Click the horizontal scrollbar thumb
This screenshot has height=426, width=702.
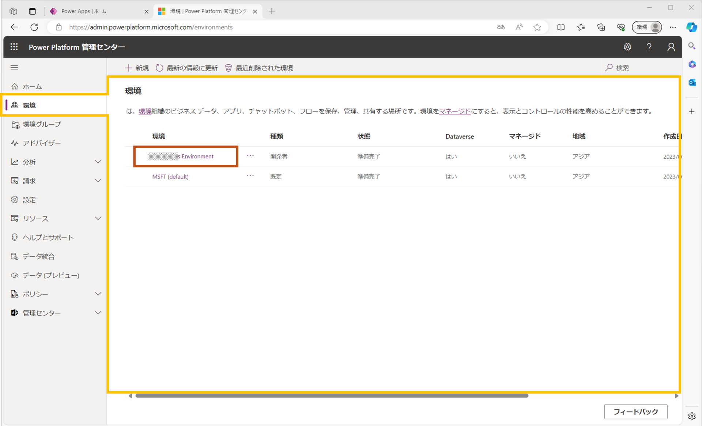(x=332, y=396)
